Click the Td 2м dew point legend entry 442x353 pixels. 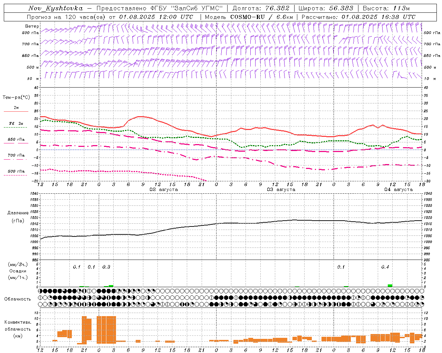pyautogui.click(x=16, y=123)
